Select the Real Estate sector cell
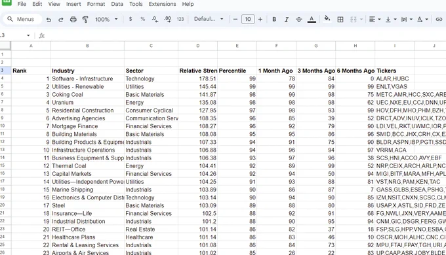 point(151,229)
